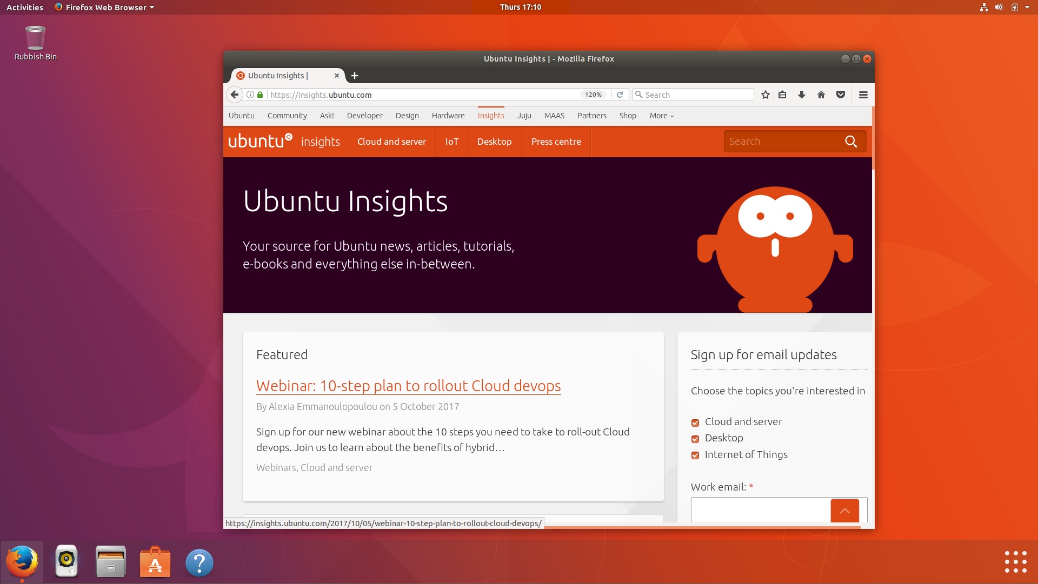Open the Press centre tab
The width and height of the screenshot is (1038, 584).
556,142
